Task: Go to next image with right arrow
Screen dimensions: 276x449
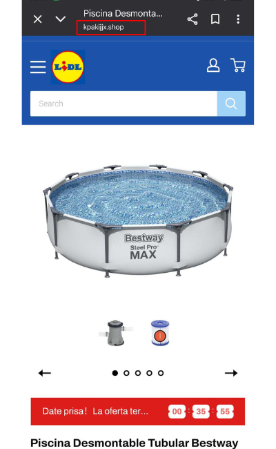Action: (231, 373)
